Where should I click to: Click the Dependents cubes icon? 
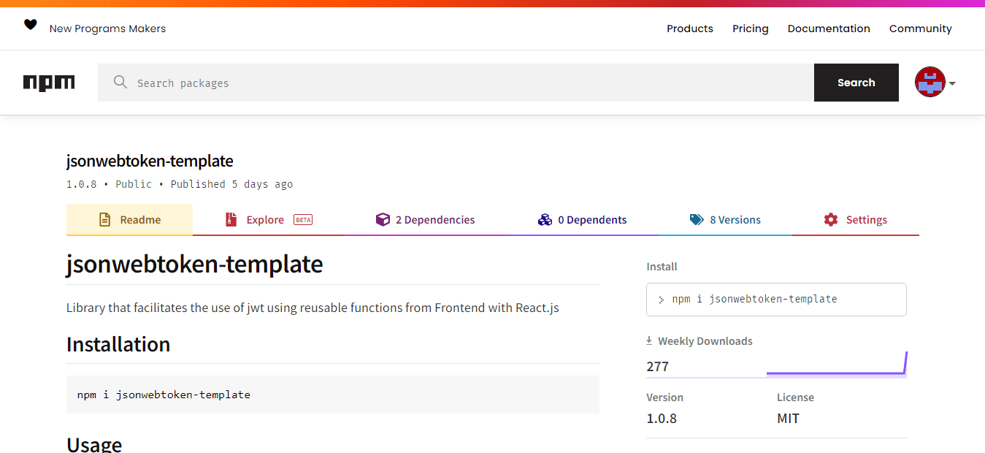545,220
